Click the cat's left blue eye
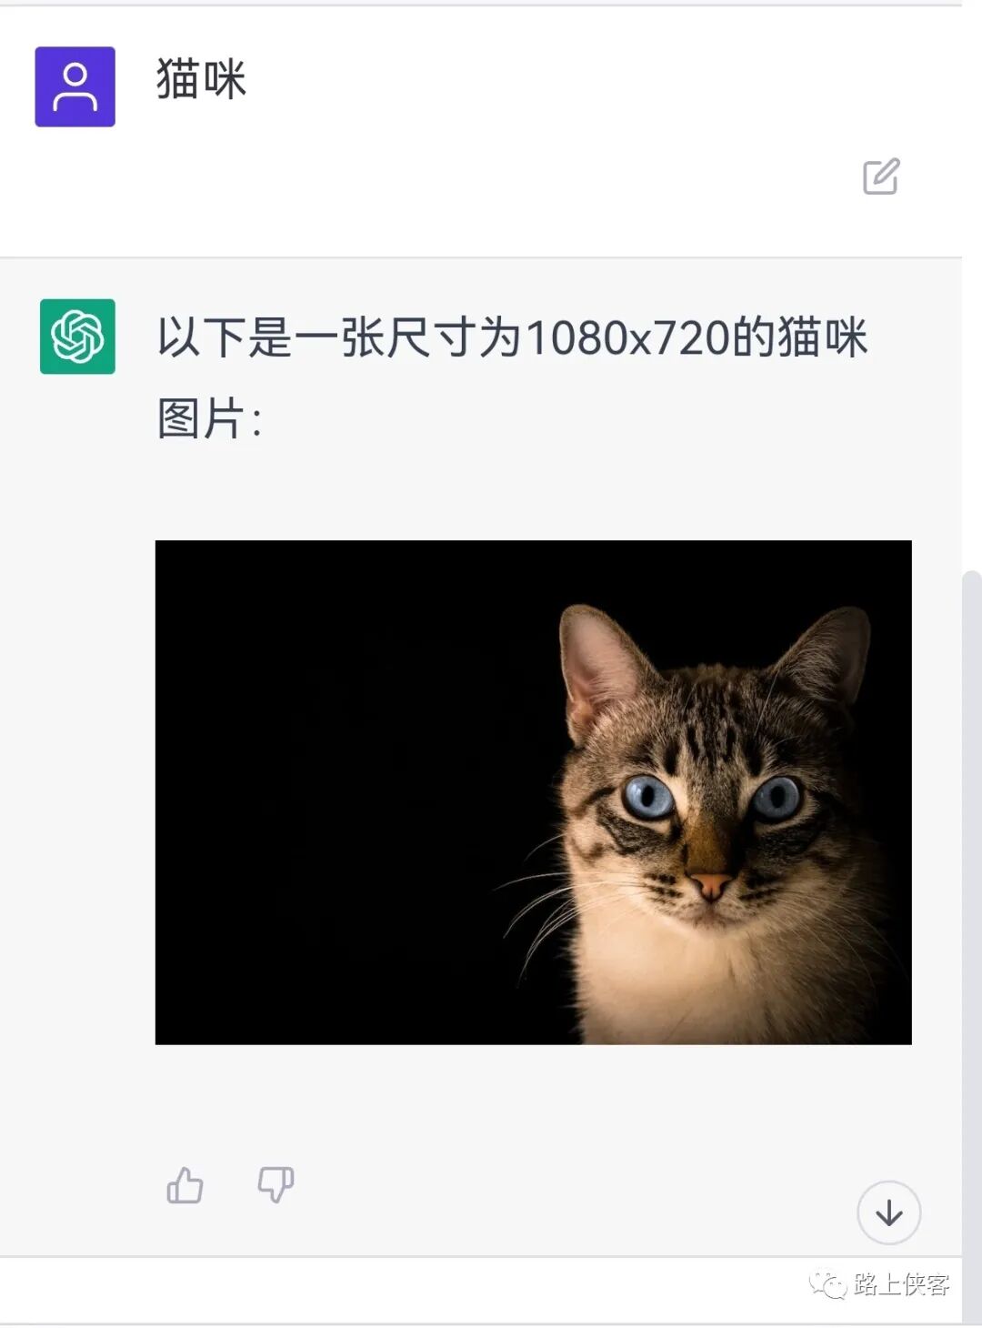This screenshot has width=982, height=1328. pos(647,797)
